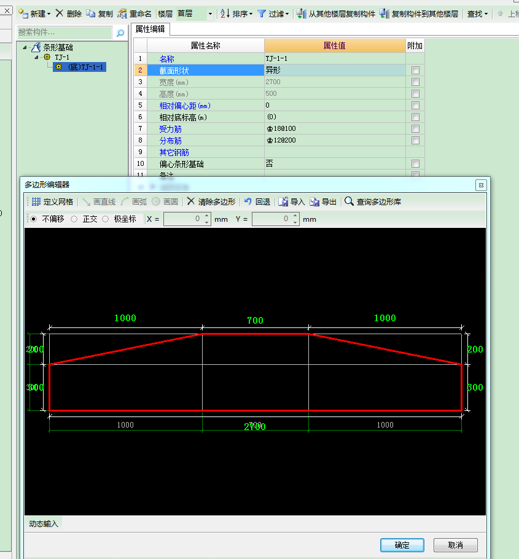Toggle 附加 checkbox for 相对偏心距 row
Screen dimensions: 519x559
pos(415,106)
